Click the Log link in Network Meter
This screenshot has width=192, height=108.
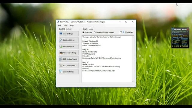[181, 36]
